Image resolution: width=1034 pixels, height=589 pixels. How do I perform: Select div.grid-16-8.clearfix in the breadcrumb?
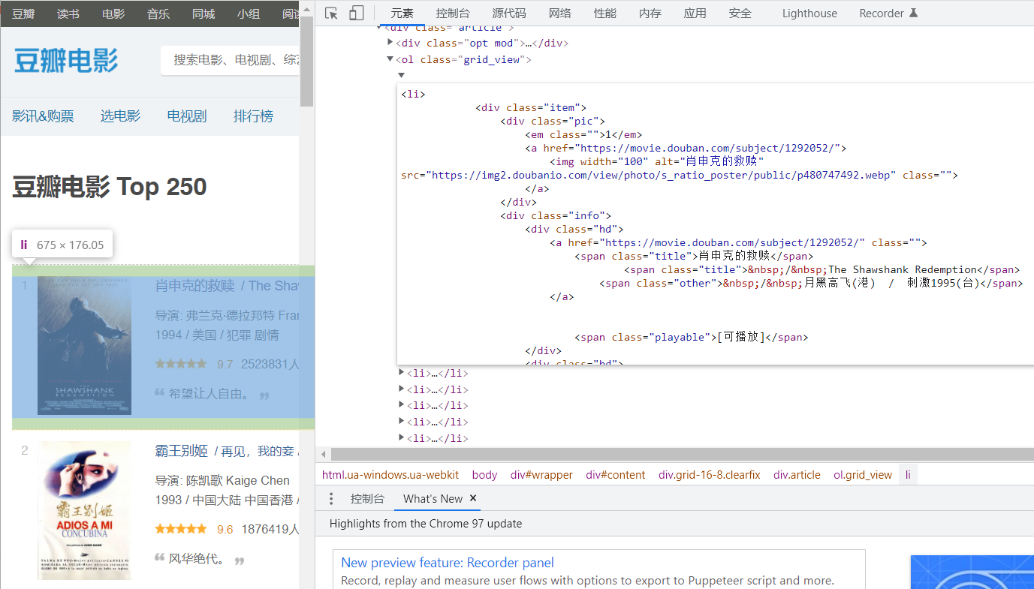point(710,475)
